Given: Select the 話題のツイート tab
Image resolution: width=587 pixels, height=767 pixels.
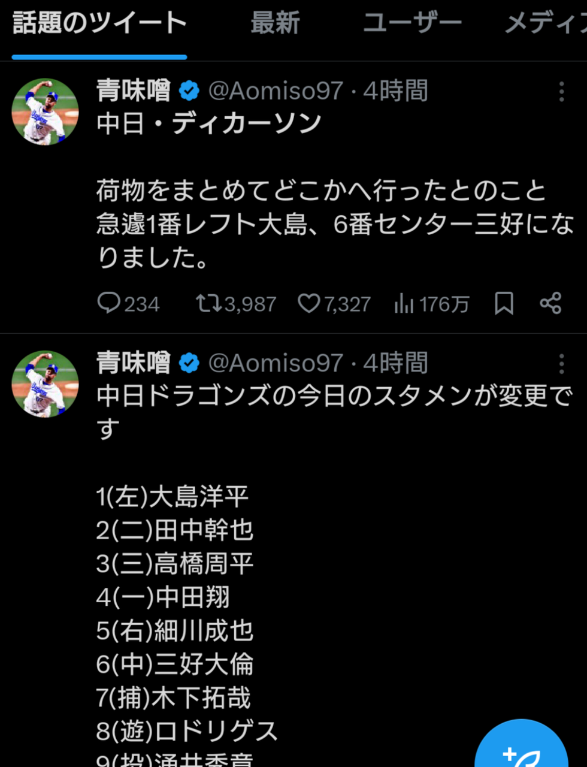Looking at the screenshot, I should pos(99,24).
